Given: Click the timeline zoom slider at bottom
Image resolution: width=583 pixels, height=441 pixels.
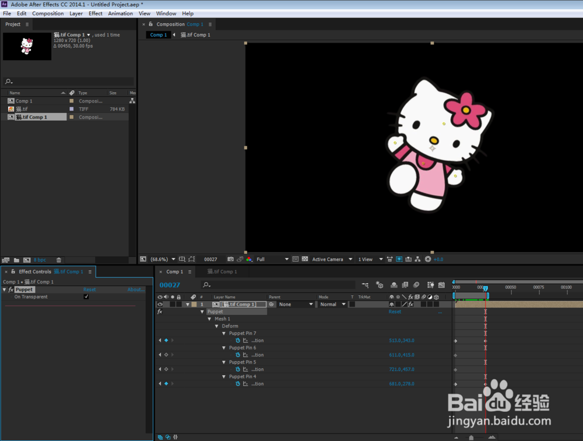Looking at the screenshot, I should tap(471, 438).
